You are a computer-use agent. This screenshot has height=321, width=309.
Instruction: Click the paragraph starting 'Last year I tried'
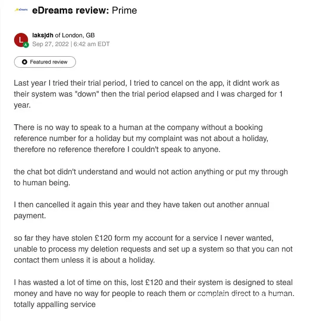click(x=146, y=94)
